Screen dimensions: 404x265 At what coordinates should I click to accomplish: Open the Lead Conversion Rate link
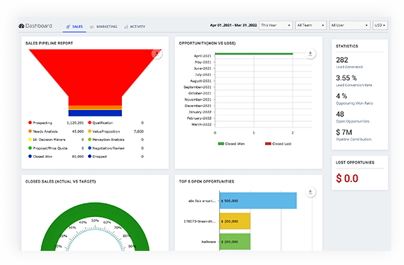(x=354, y=85)
